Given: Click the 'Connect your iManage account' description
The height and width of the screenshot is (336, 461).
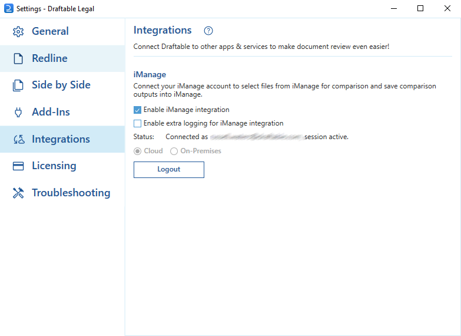Looking at the screenshot, I should (x=284, y=90).
